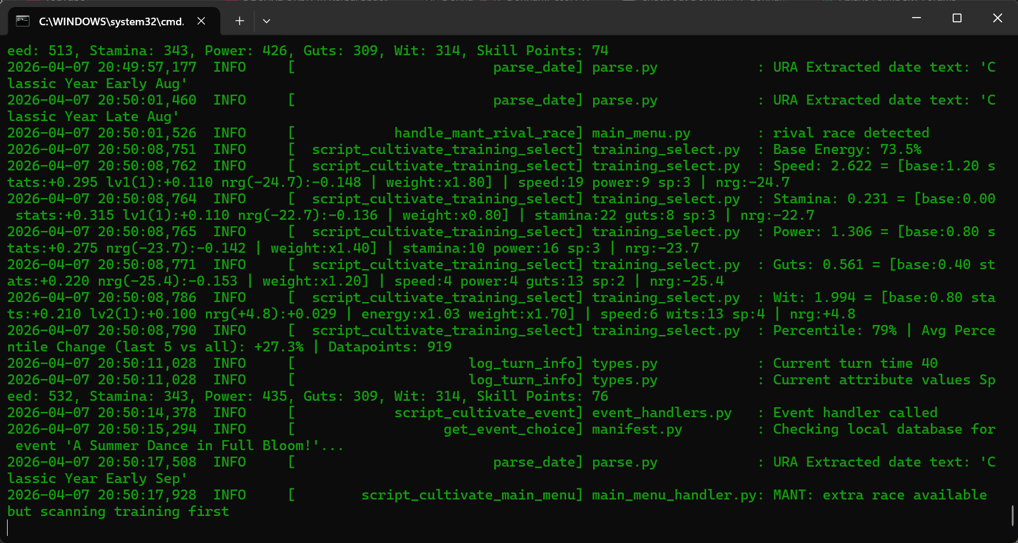Click the value 'Power: 1.306'

point(822,232)
